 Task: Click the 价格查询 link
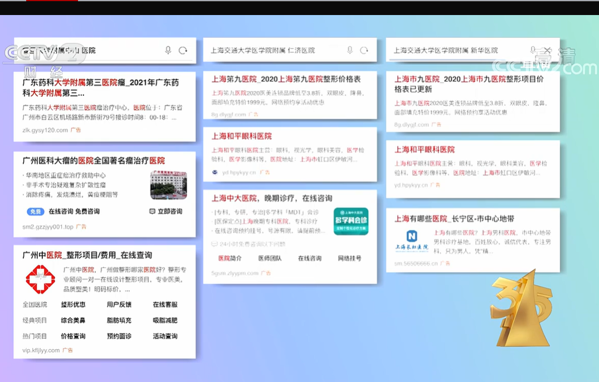coord(73,336)
